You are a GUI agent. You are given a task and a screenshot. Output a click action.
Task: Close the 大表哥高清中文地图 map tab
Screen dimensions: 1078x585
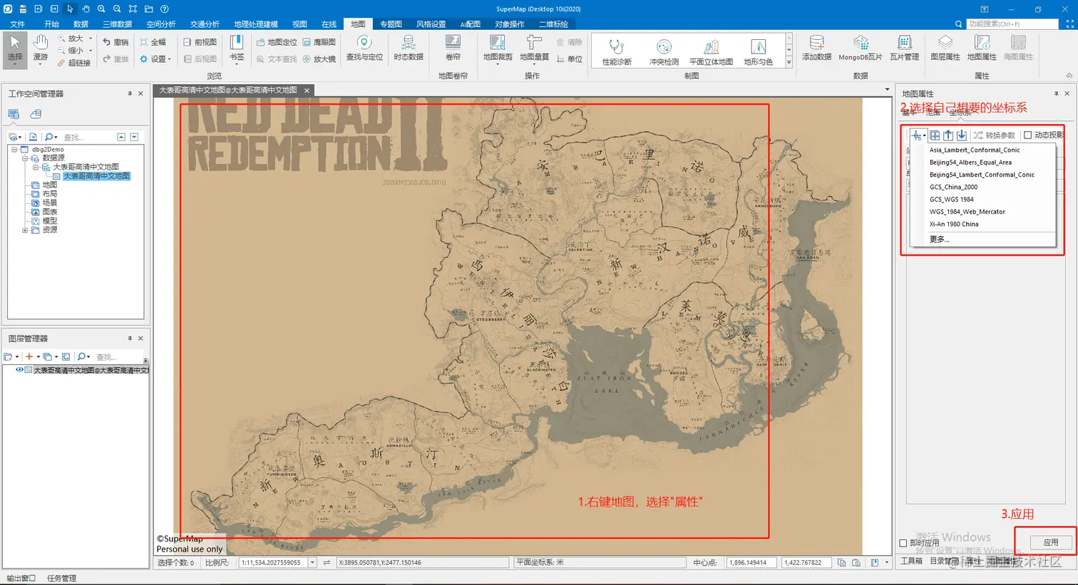pos(307,90)
